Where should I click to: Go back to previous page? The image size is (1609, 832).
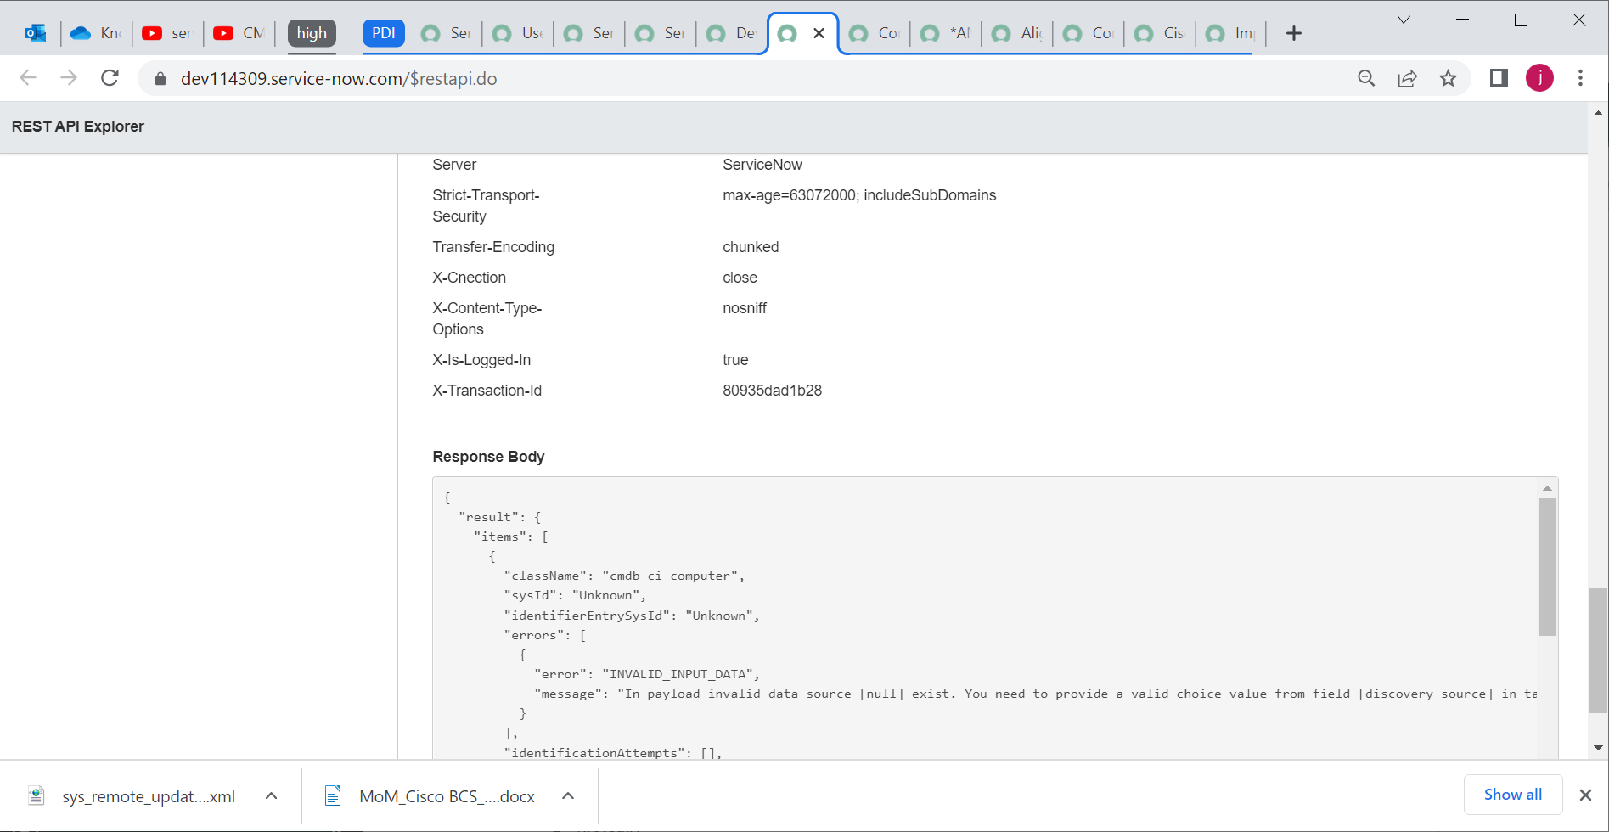28,78
